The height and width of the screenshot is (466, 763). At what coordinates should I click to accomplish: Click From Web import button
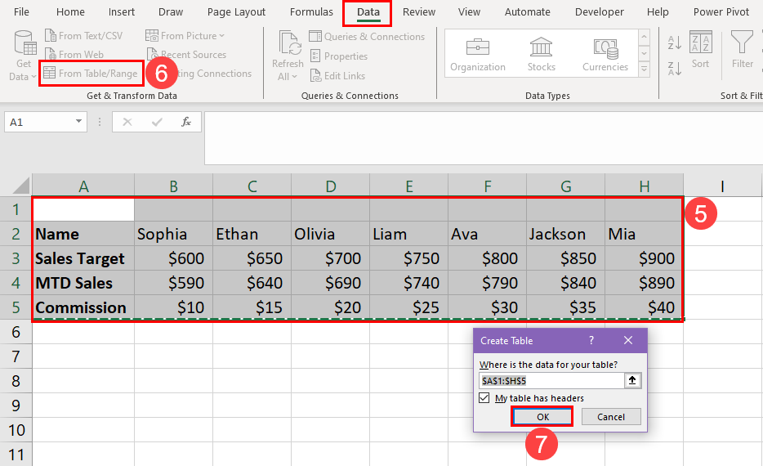click(x=74, y=55)
